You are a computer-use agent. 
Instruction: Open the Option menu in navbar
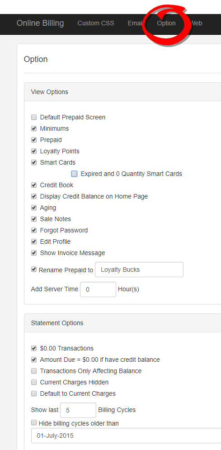pos(166,23)
